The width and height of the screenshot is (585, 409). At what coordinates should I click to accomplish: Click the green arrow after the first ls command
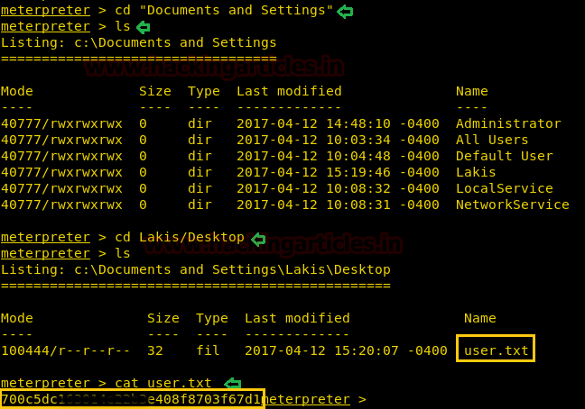(x=143, y=27)
